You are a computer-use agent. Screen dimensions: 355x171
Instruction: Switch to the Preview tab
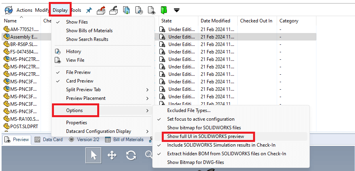click(x=17, y=140)
